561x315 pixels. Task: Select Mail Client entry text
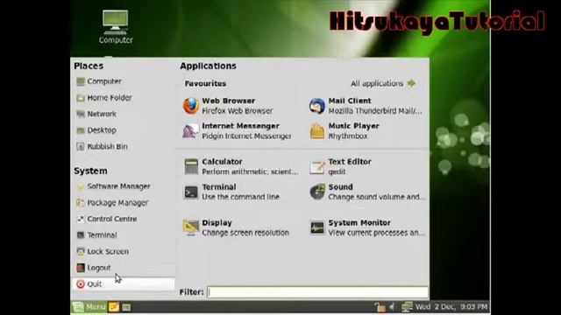[x=350, y=101]
